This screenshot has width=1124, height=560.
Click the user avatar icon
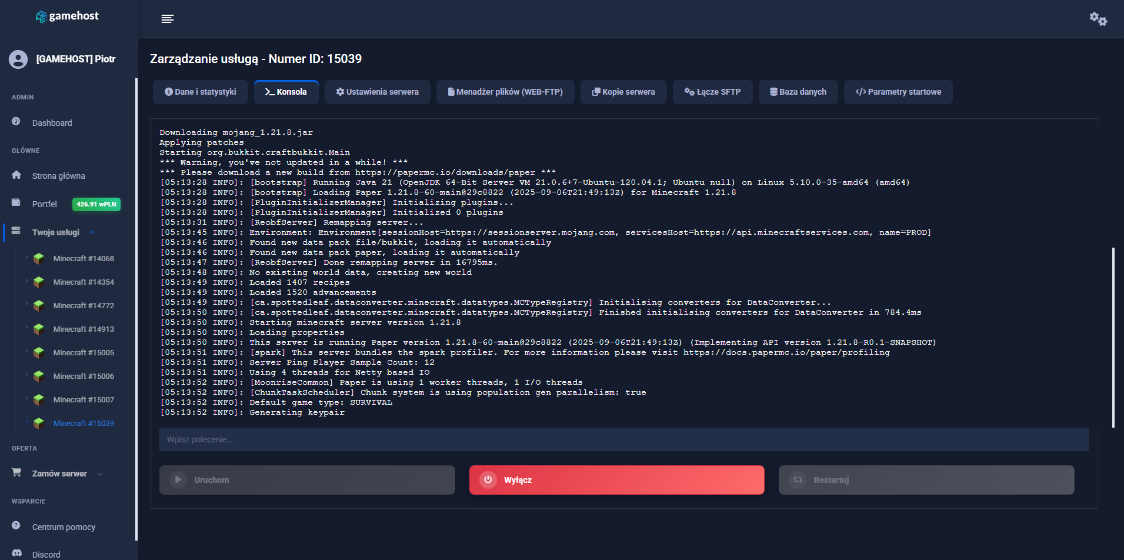point(18,59)
